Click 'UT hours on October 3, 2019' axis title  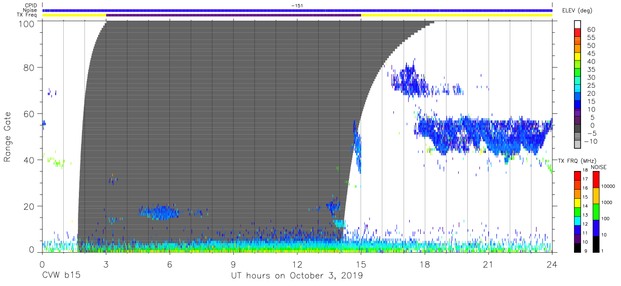(x=297, y=276)
